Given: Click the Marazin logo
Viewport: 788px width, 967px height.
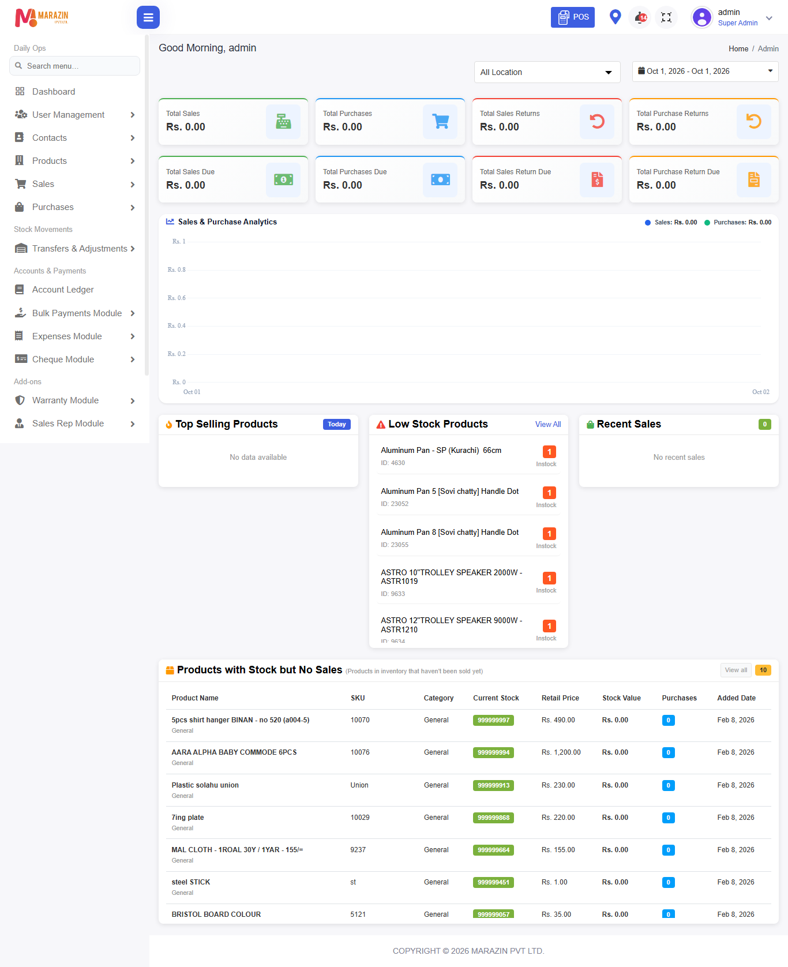Looking at the screenshot, I should 42,17.
